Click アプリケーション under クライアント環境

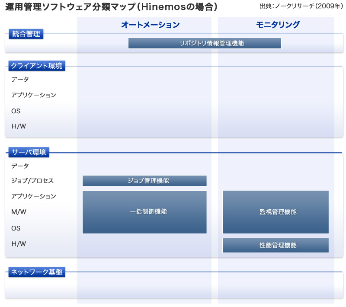[x=34, y=95]
